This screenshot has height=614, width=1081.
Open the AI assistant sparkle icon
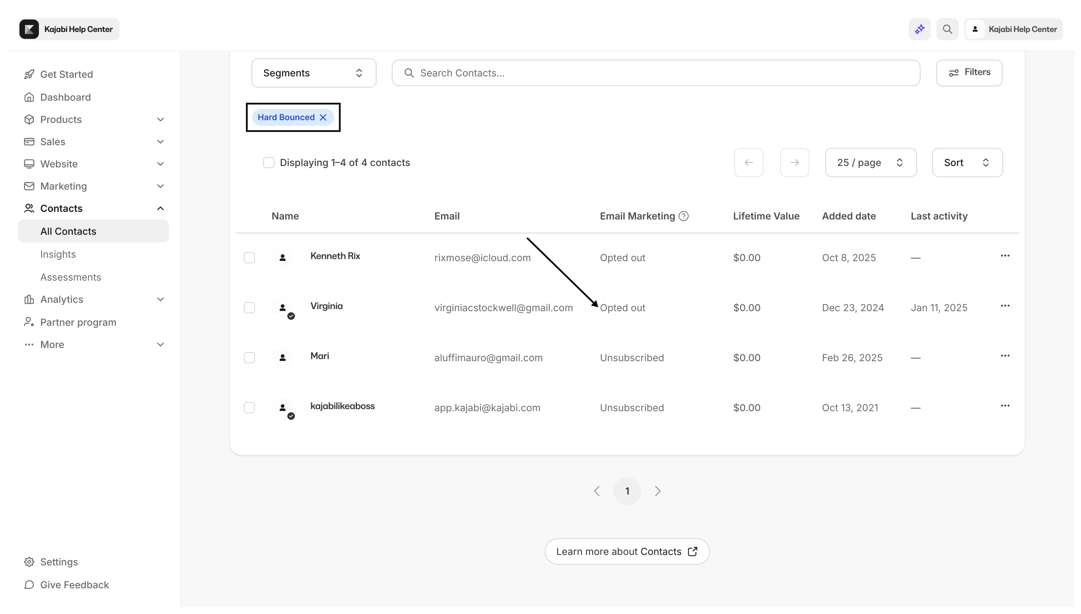coord(919,29)
